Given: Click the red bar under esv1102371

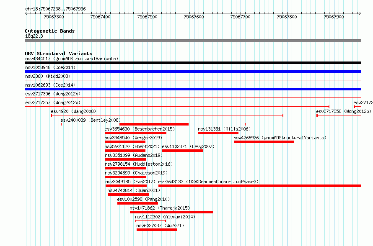Looking at the screenshot, I should click(183, 151).
